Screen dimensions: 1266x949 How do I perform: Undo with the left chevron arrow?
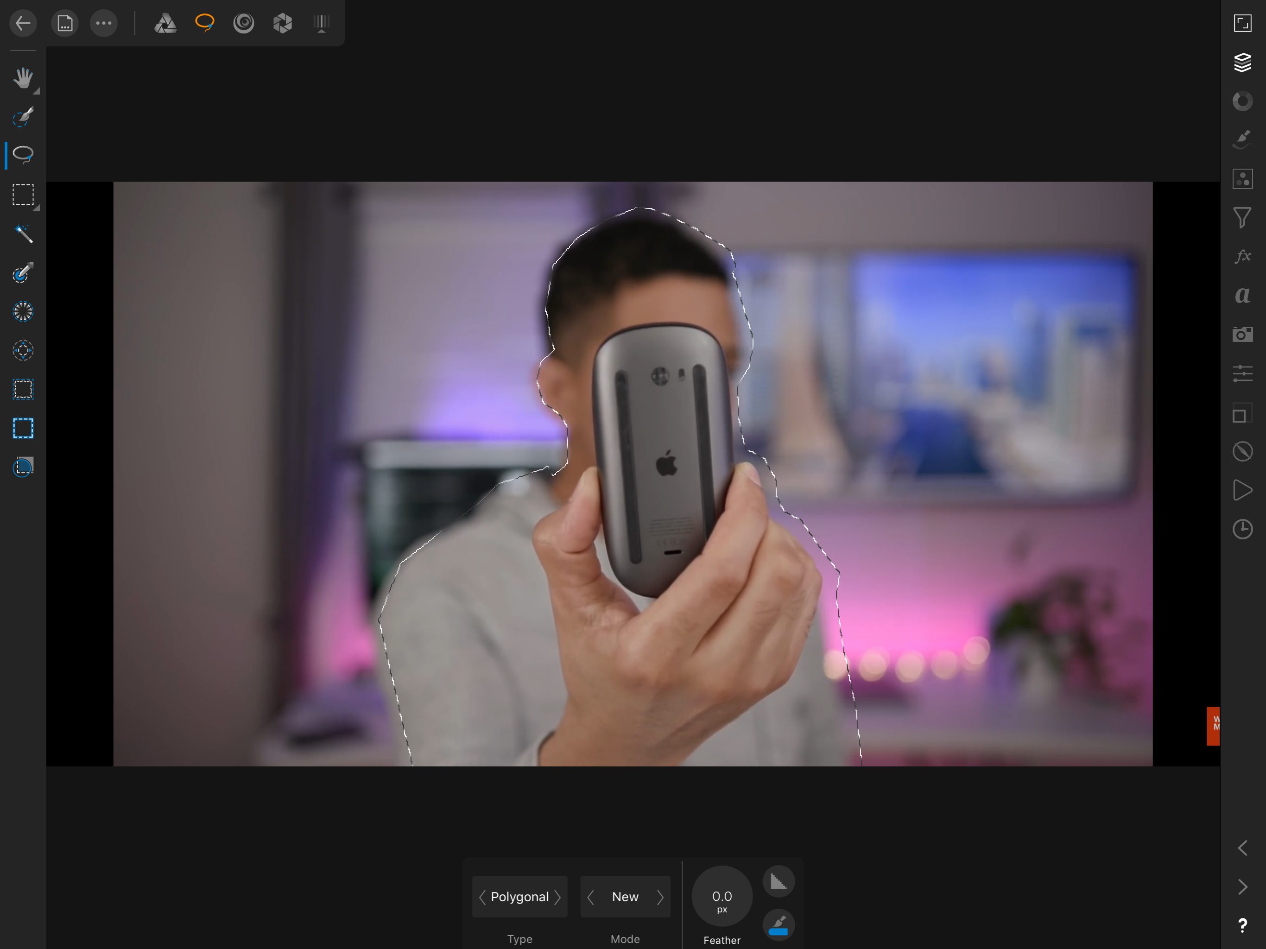pyautogui.click(x=1242, y=848)
